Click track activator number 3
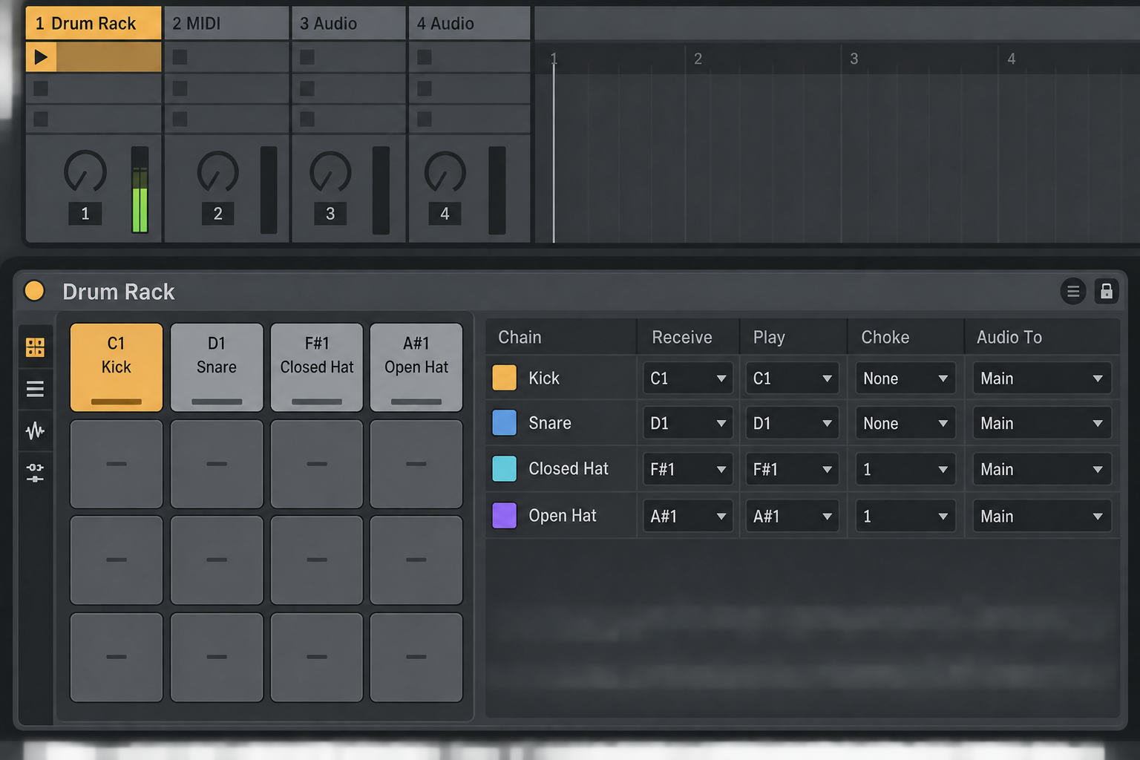Screen dimensions: 1140x760 (330, 214)
